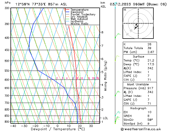Click the StmDir value 58°
Viewport: 169px width, 131px height.
150,120
